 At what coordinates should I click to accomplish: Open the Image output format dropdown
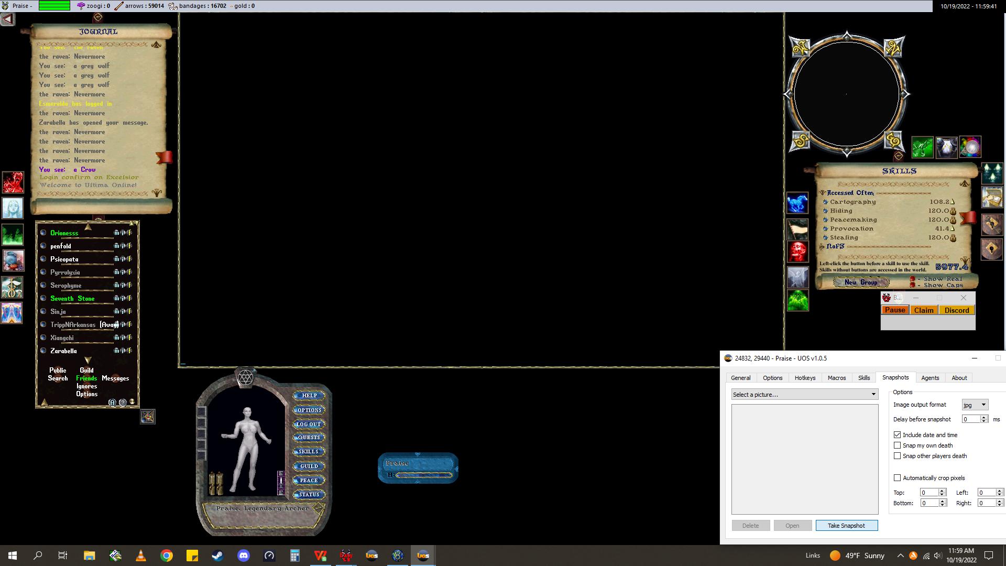975,405
